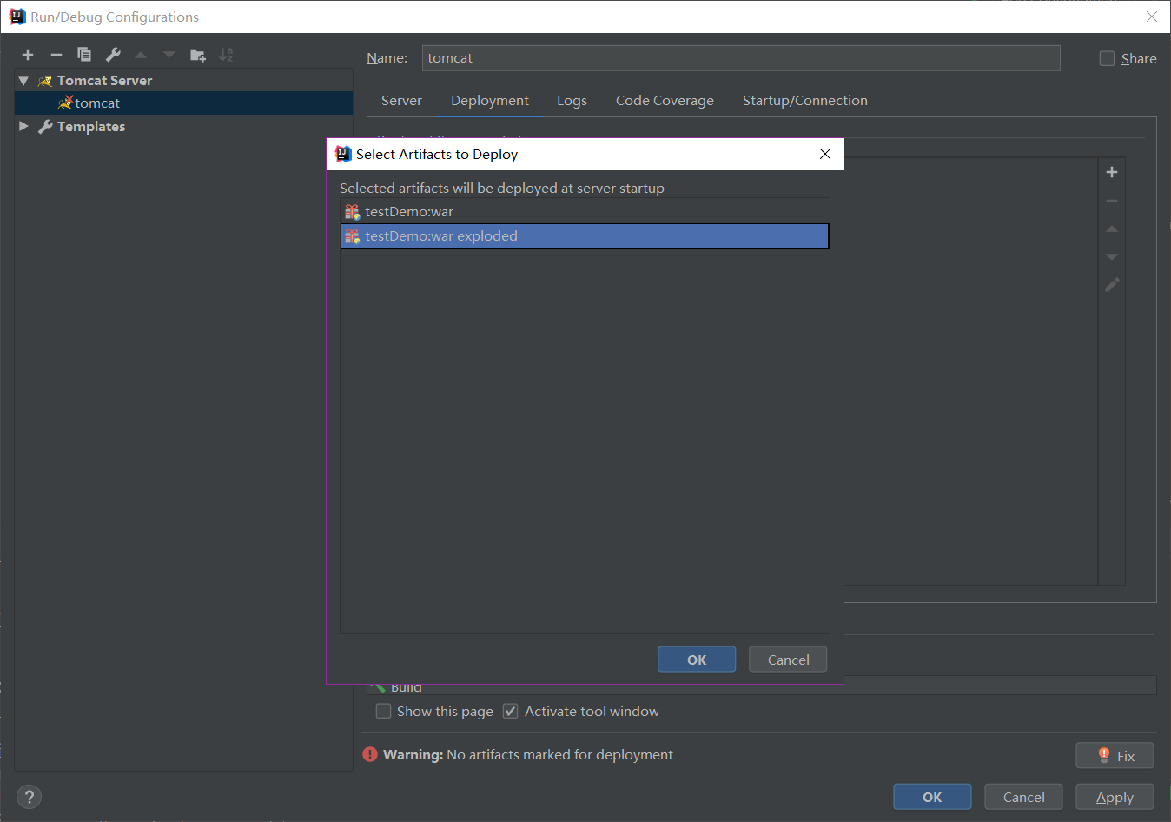The width and height of the screenshot is (1171, 822).
Task: Click the Name input field
Action: pyautogui.click(x=741, y=58)
